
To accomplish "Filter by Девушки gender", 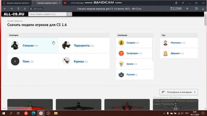I will point(179,53).
